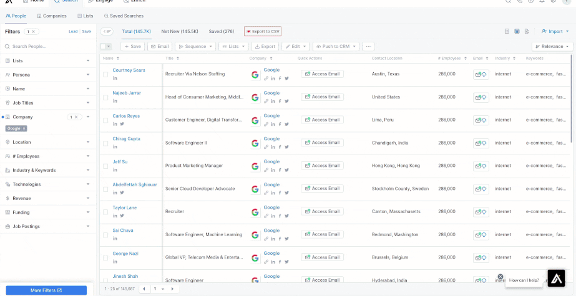Select the Courtney Sears row checkbox
The image size is (576, 296).
[x=105, y=74]
